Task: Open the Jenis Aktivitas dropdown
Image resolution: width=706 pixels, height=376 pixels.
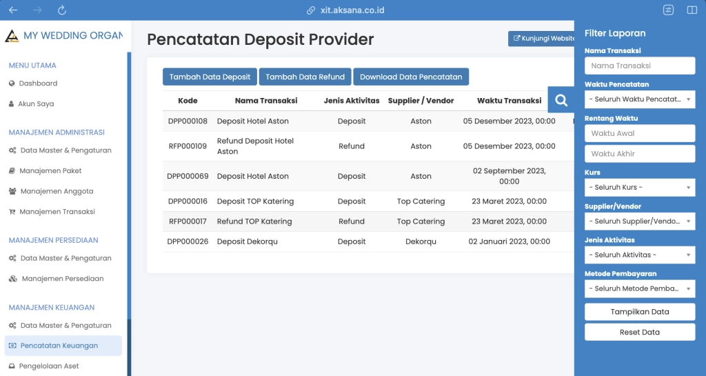Action: 639,255
